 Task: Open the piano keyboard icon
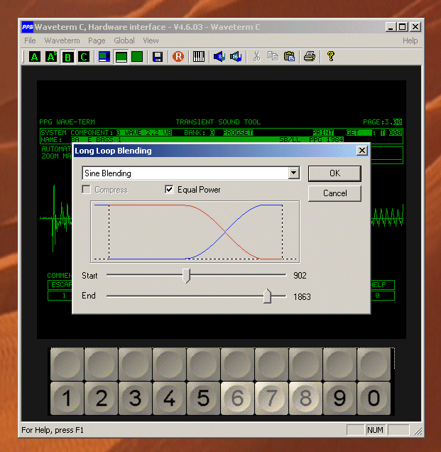click(198, 57)
